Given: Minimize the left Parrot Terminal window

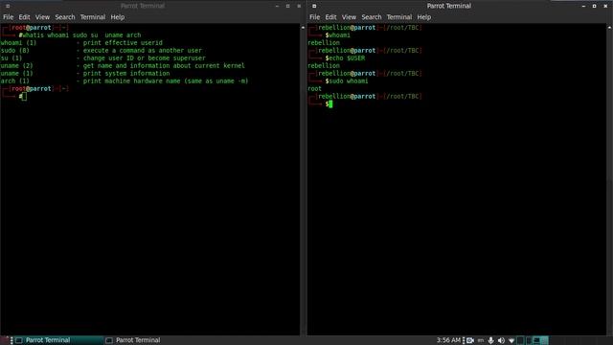Looking at the screenshot, I should point(277,6).
